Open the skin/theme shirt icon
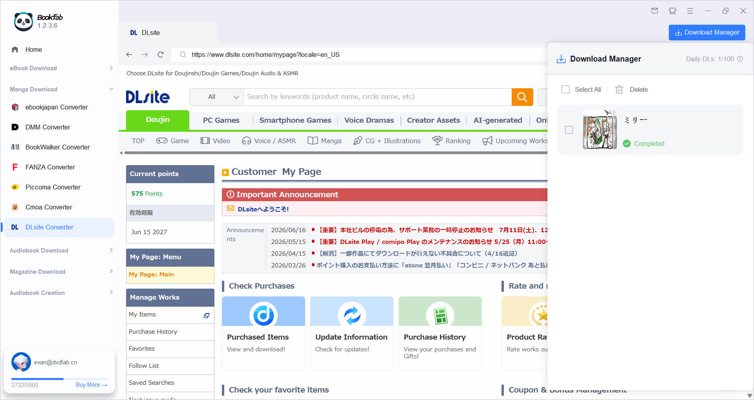The image size is (754, 400). coord(672,11)
